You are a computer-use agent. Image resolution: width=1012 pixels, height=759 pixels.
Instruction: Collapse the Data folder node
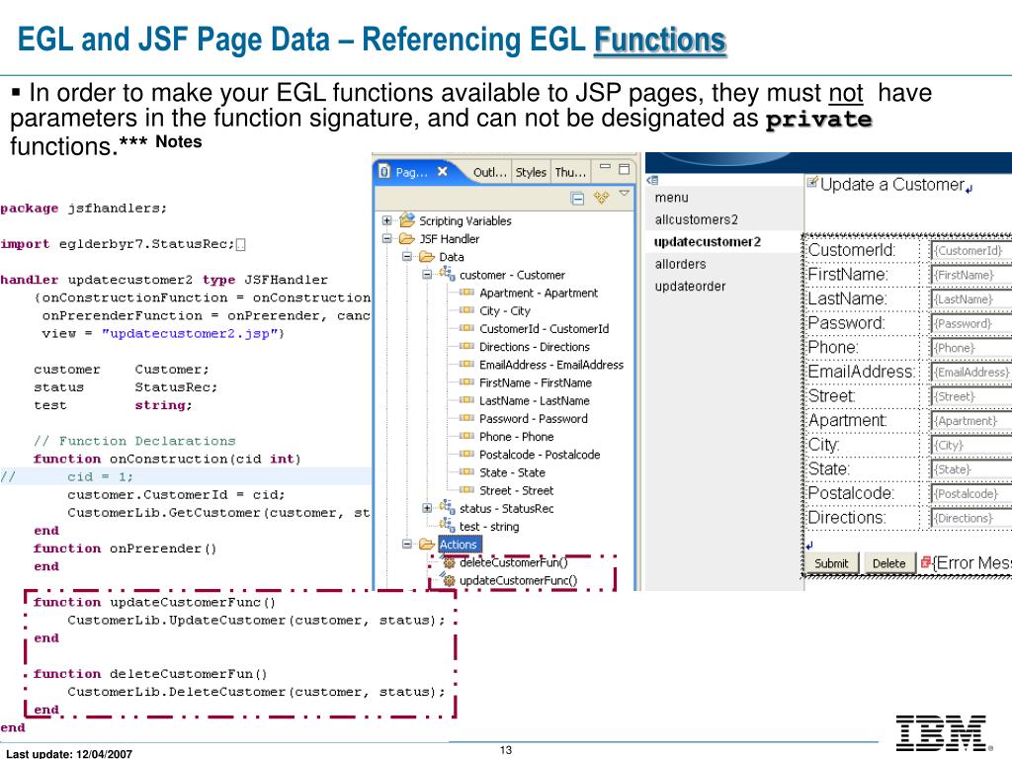(406, 257)
